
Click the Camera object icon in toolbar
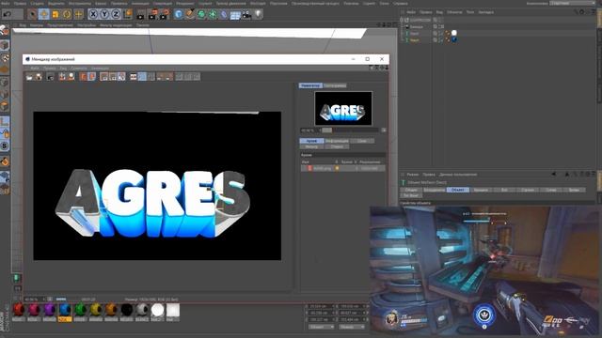[x=246, y=15]
